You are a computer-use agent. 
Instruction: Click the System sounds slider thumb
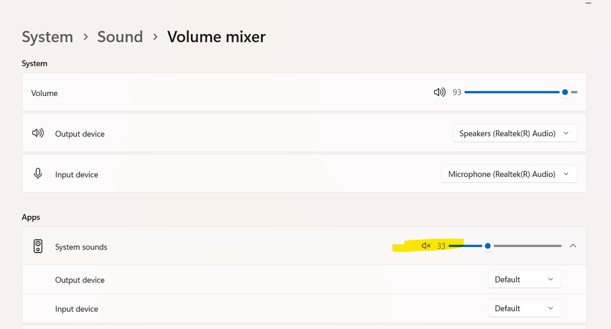pyautogui.click(x=487, y=246)
